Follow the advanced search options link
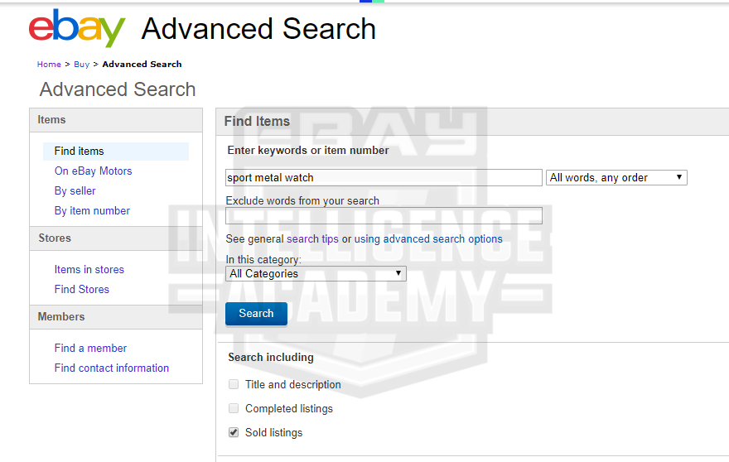 [x=442, y=238]
